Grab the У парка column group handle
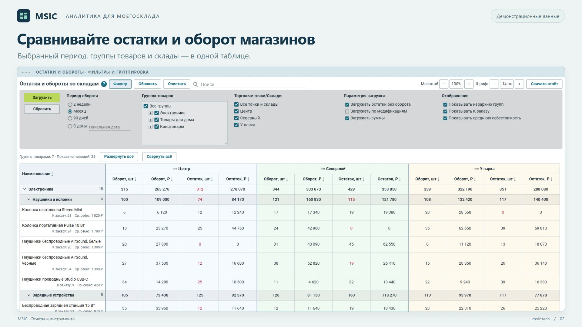Screen dimensions: 582x327 (477, 169)
